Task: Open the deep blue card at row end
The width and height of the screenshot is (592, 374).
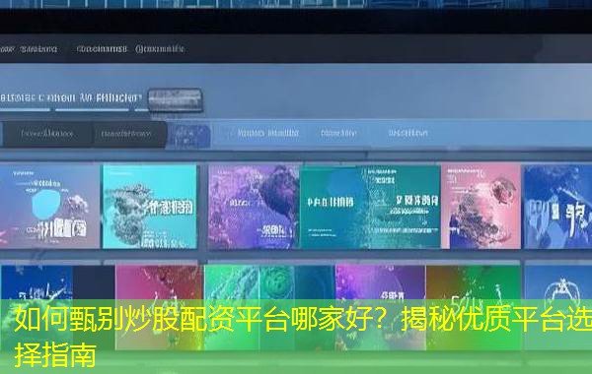Action: (558, 207)
